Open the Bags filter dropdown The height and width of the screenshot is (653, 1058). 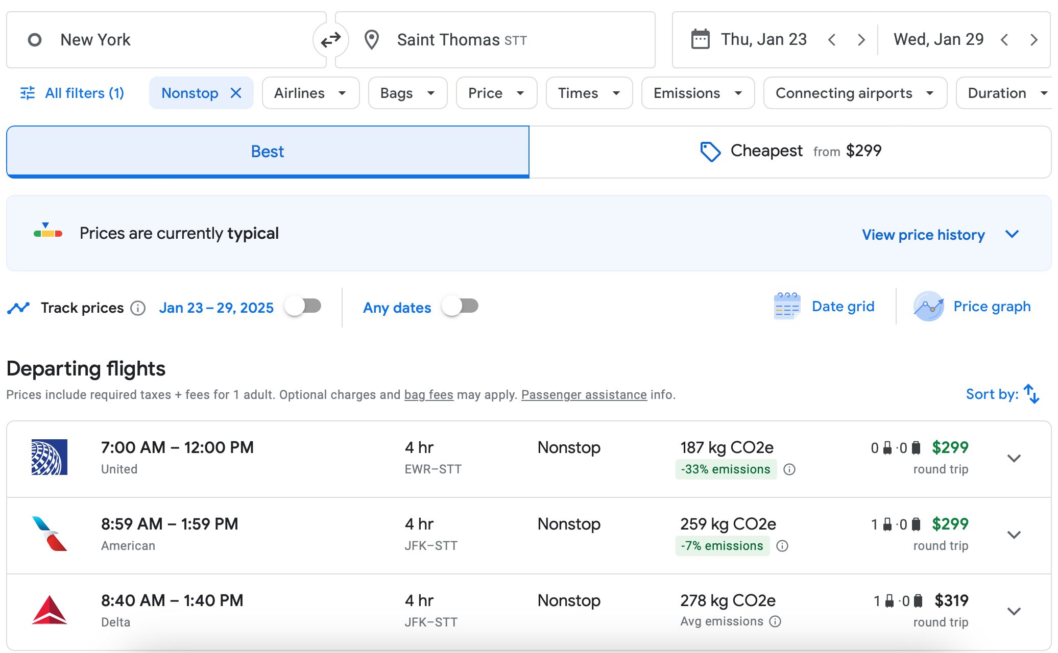[x=407, y=93]
